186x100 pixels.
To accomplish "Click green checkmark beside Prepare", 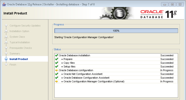I will pyautogui.click(x=56, y=59).
